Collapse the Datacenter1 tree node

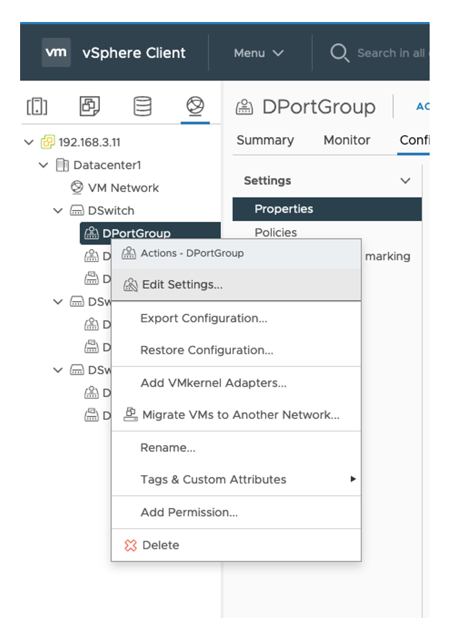click(43, 165)
